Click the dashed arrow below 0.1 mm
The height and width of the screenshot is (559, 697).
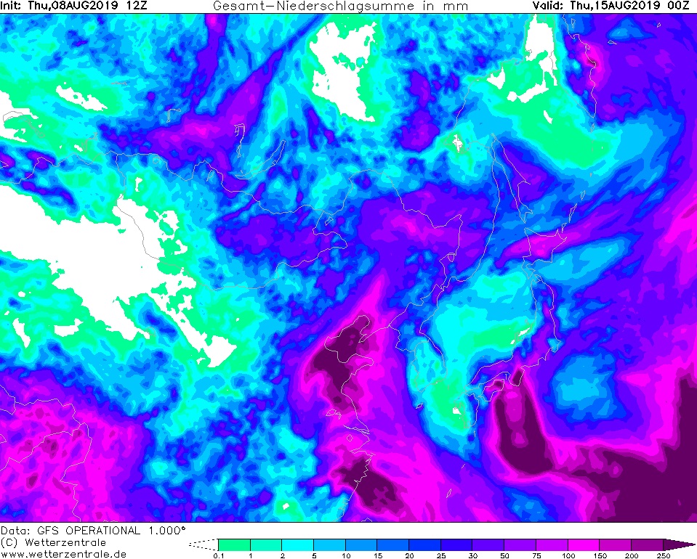point(204,544)
